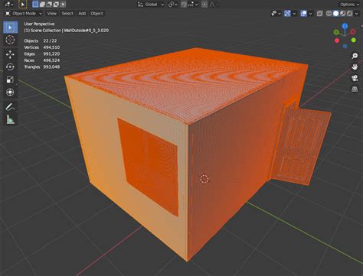Choose 'subtract selection' mode icon
This screenshot has height=276, width=363.
[49, 4]
